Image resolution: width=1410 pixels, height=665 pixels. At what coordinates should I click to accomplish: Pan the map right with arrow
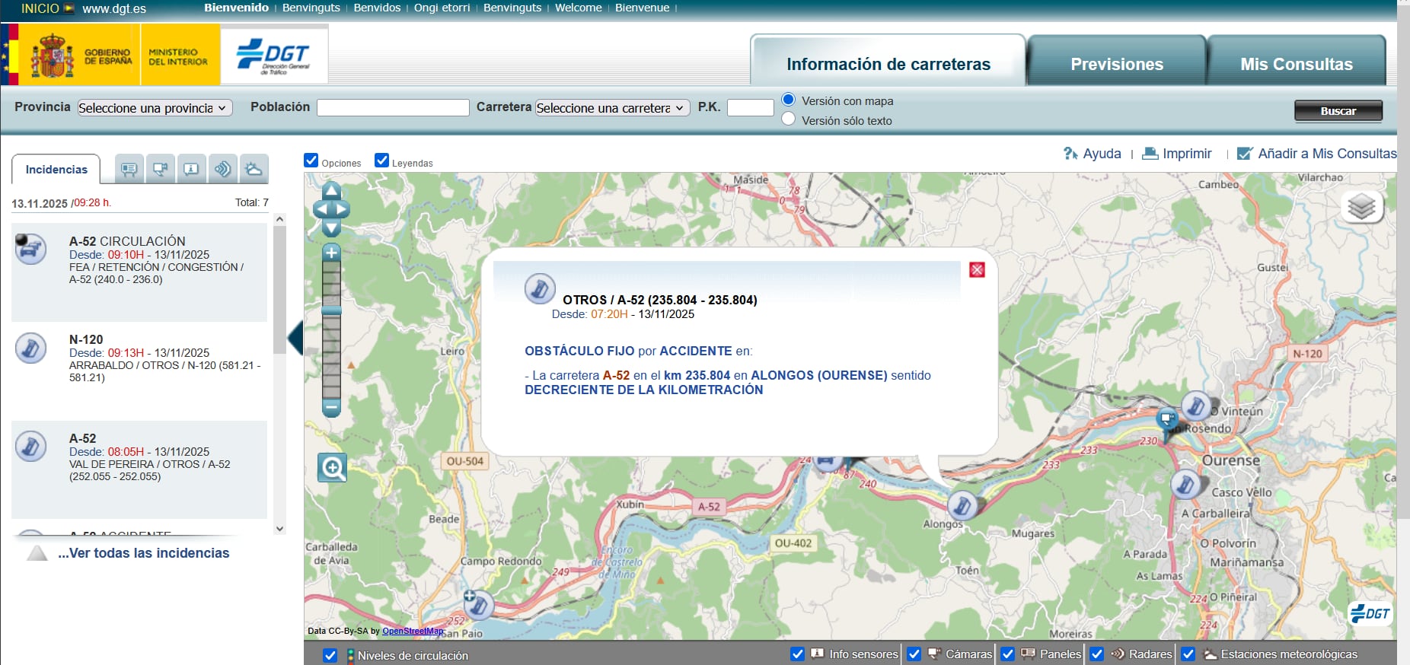[x=342, y=209]
